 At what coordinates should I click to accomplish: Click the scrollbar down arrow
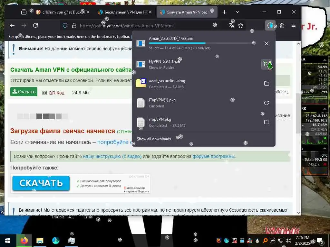[x=298, y=213]
